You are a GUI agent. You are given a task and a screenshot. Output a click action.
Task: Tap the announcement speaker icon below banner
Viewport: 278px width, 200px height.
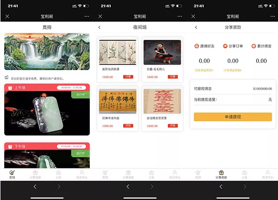coord(7,77)
